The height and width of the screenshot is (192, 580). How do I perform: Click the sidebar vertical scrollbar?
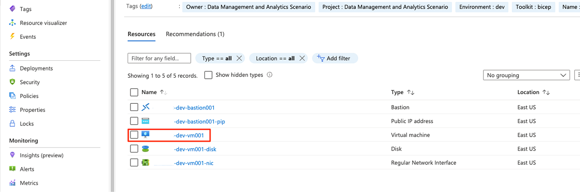point(113,96)
